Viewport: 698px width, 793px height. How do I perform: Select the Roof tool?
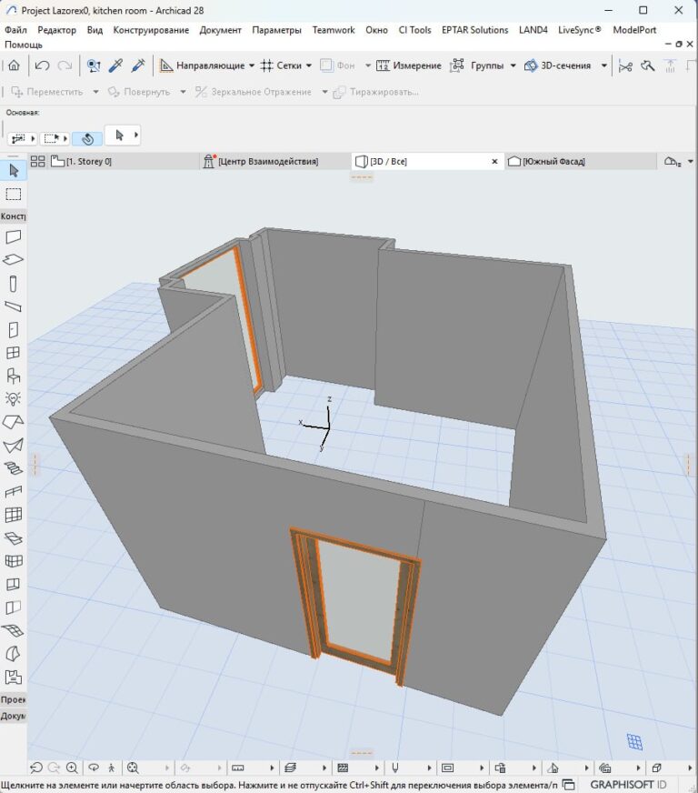tap(13, 422)
